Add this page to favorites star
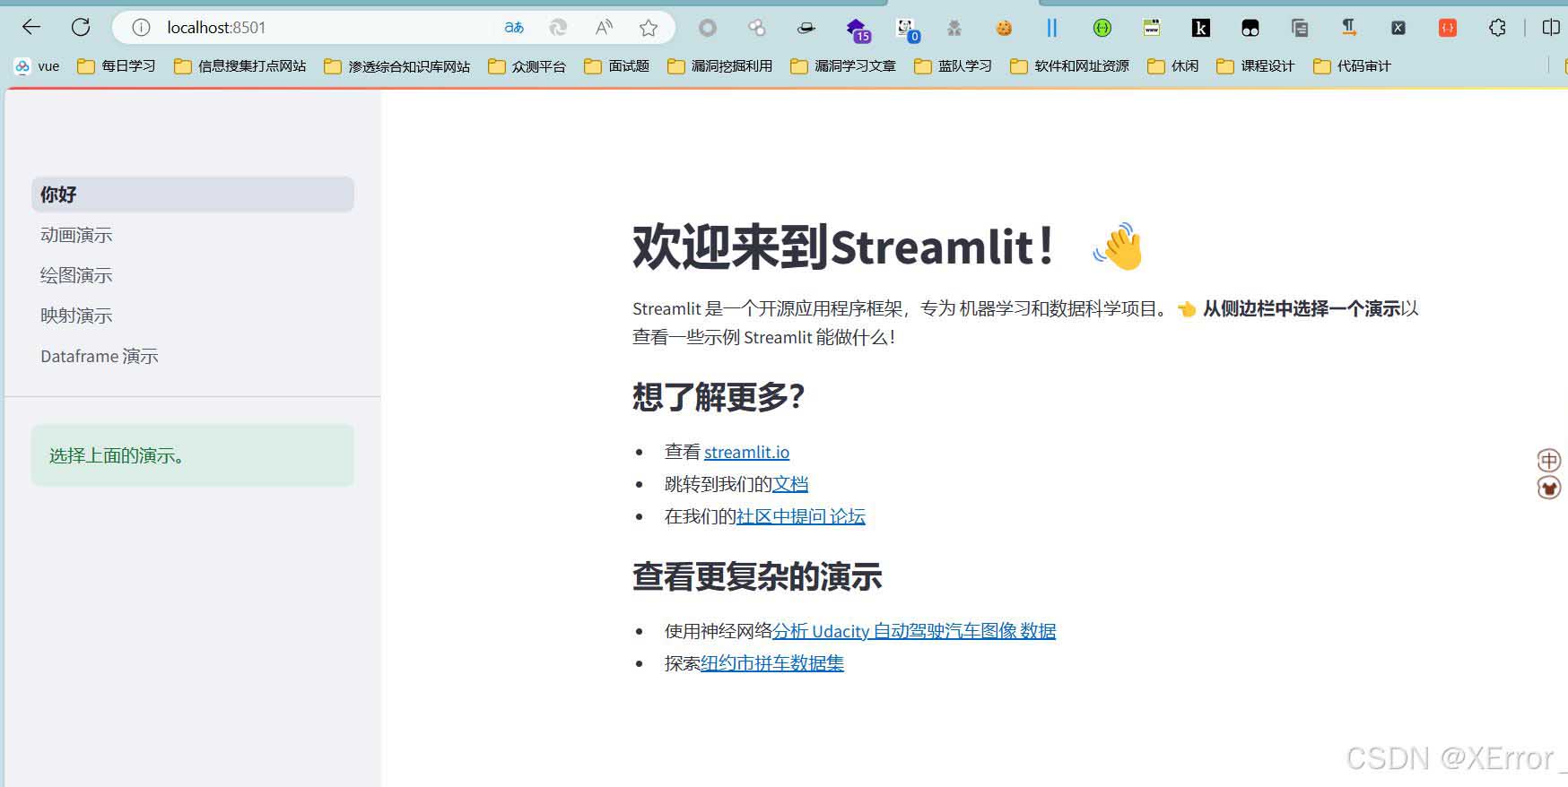 pyautogui.click(x=649, y=28)
